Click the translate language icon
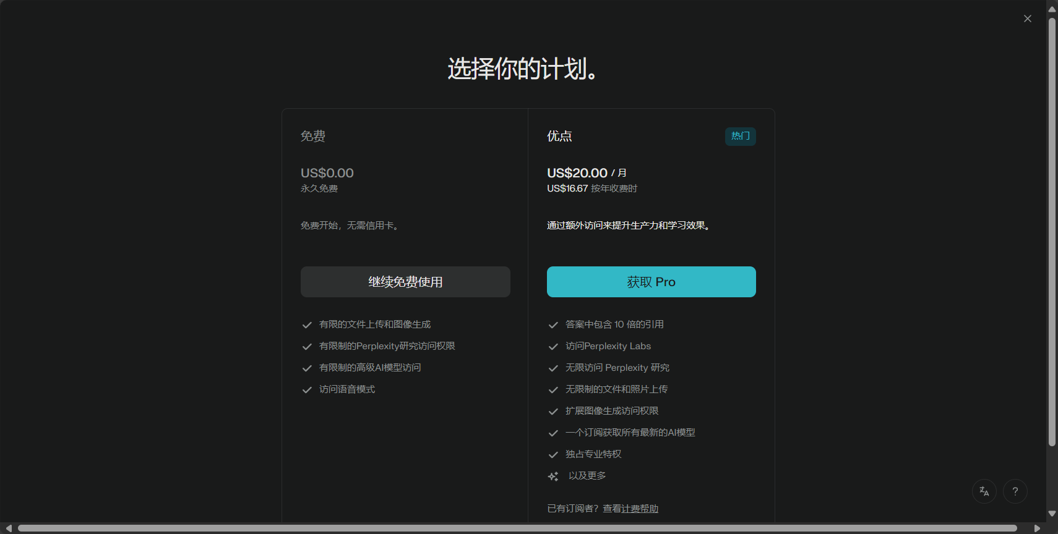 click(x=984, y=491)
